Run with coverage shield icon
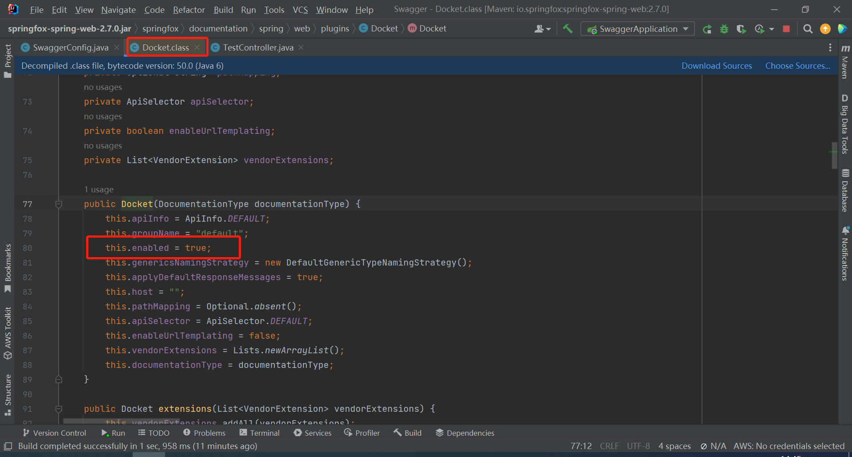 (741, 29)
